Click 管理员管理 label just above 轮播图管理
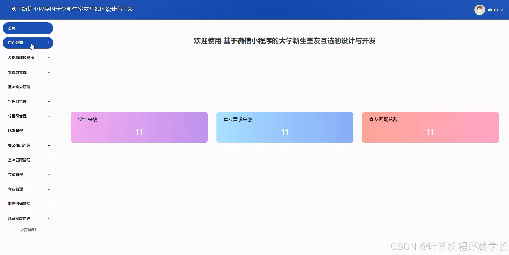This screenshot has width=509, height=255. pyautogui.click(x=17, y=101)
